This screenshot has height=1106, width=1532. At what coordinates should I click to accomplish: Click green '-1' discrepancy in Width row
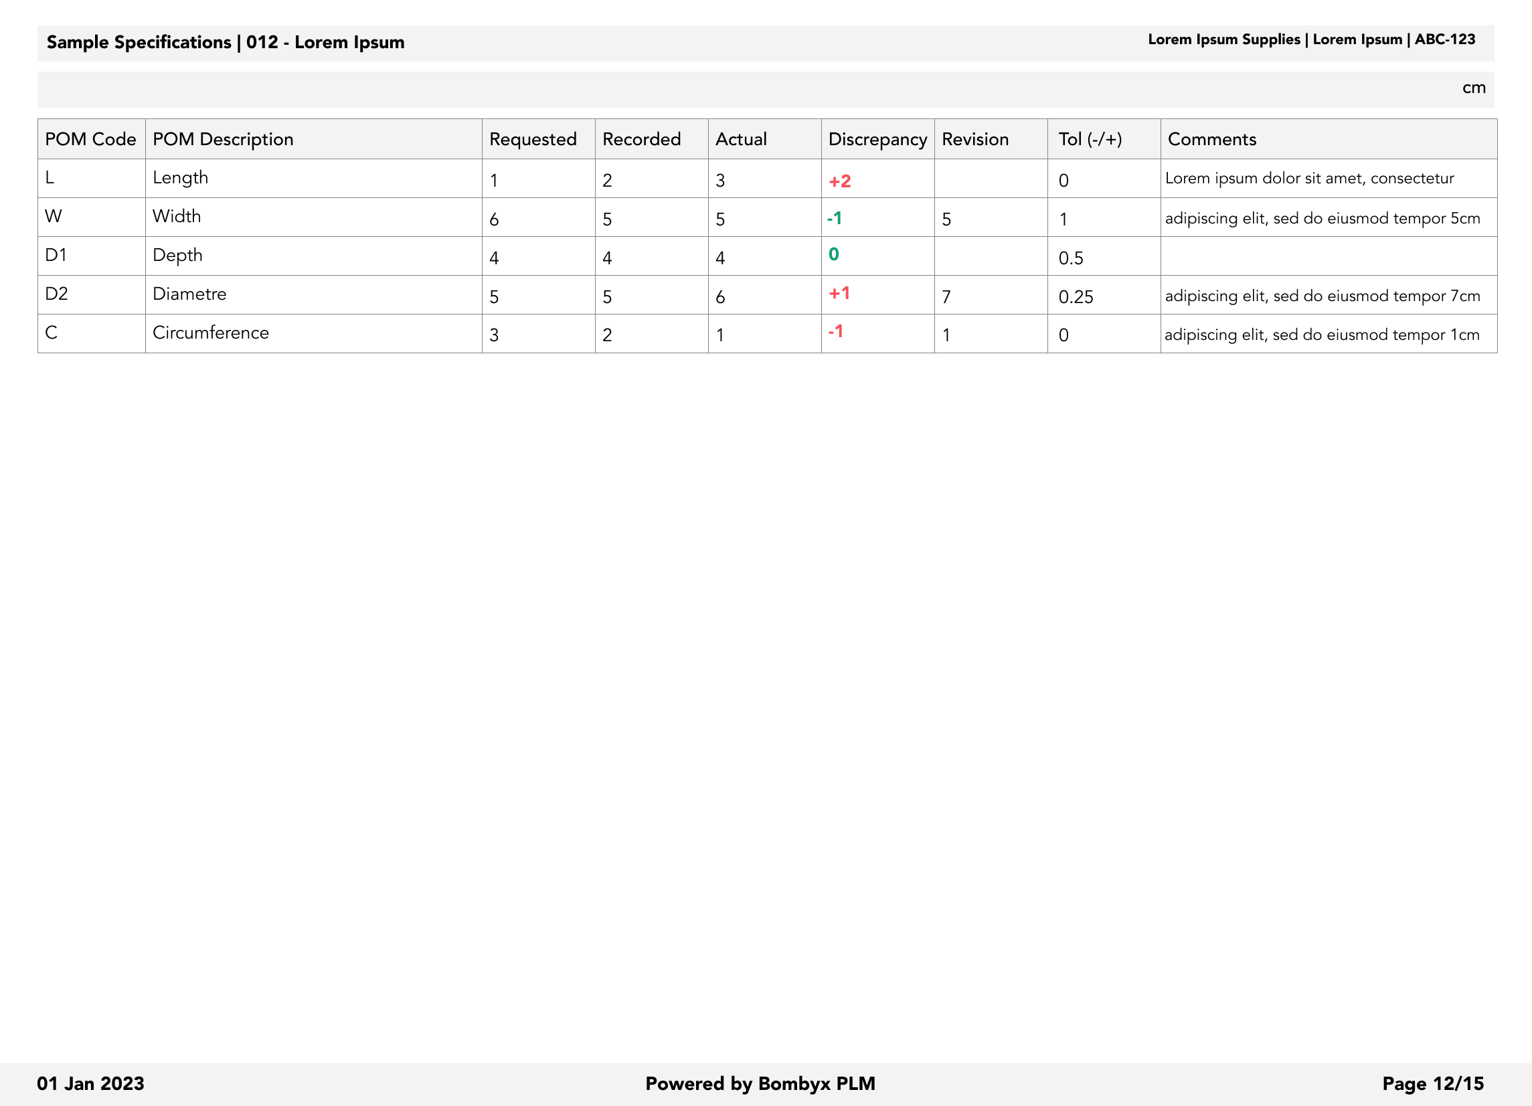(x=835, y=218)
